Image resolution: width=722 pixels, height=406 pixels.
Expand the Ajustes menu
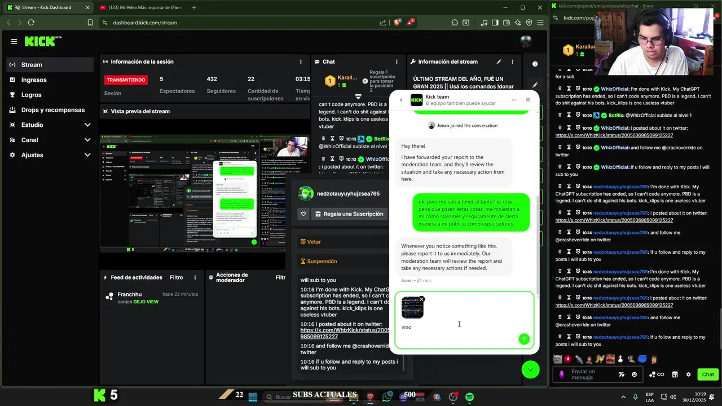tap(50, 155)
